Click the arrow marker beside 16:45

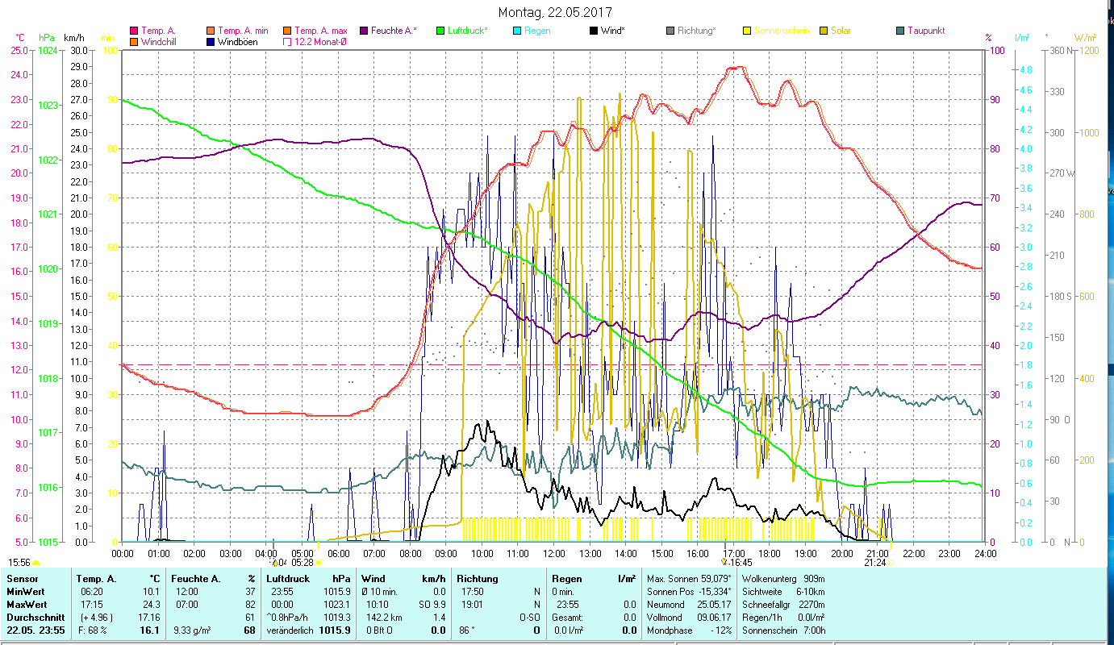pyautogui.click(x=724, y=563)
